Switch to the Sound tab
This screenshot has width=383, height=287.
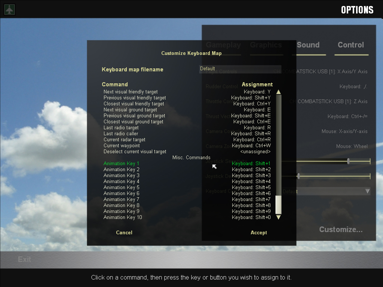coord(308,45)
